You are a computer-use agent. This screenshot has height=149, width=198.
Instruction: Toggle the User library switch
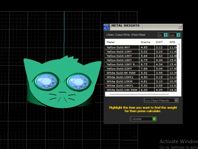click(x=174, y=35)
